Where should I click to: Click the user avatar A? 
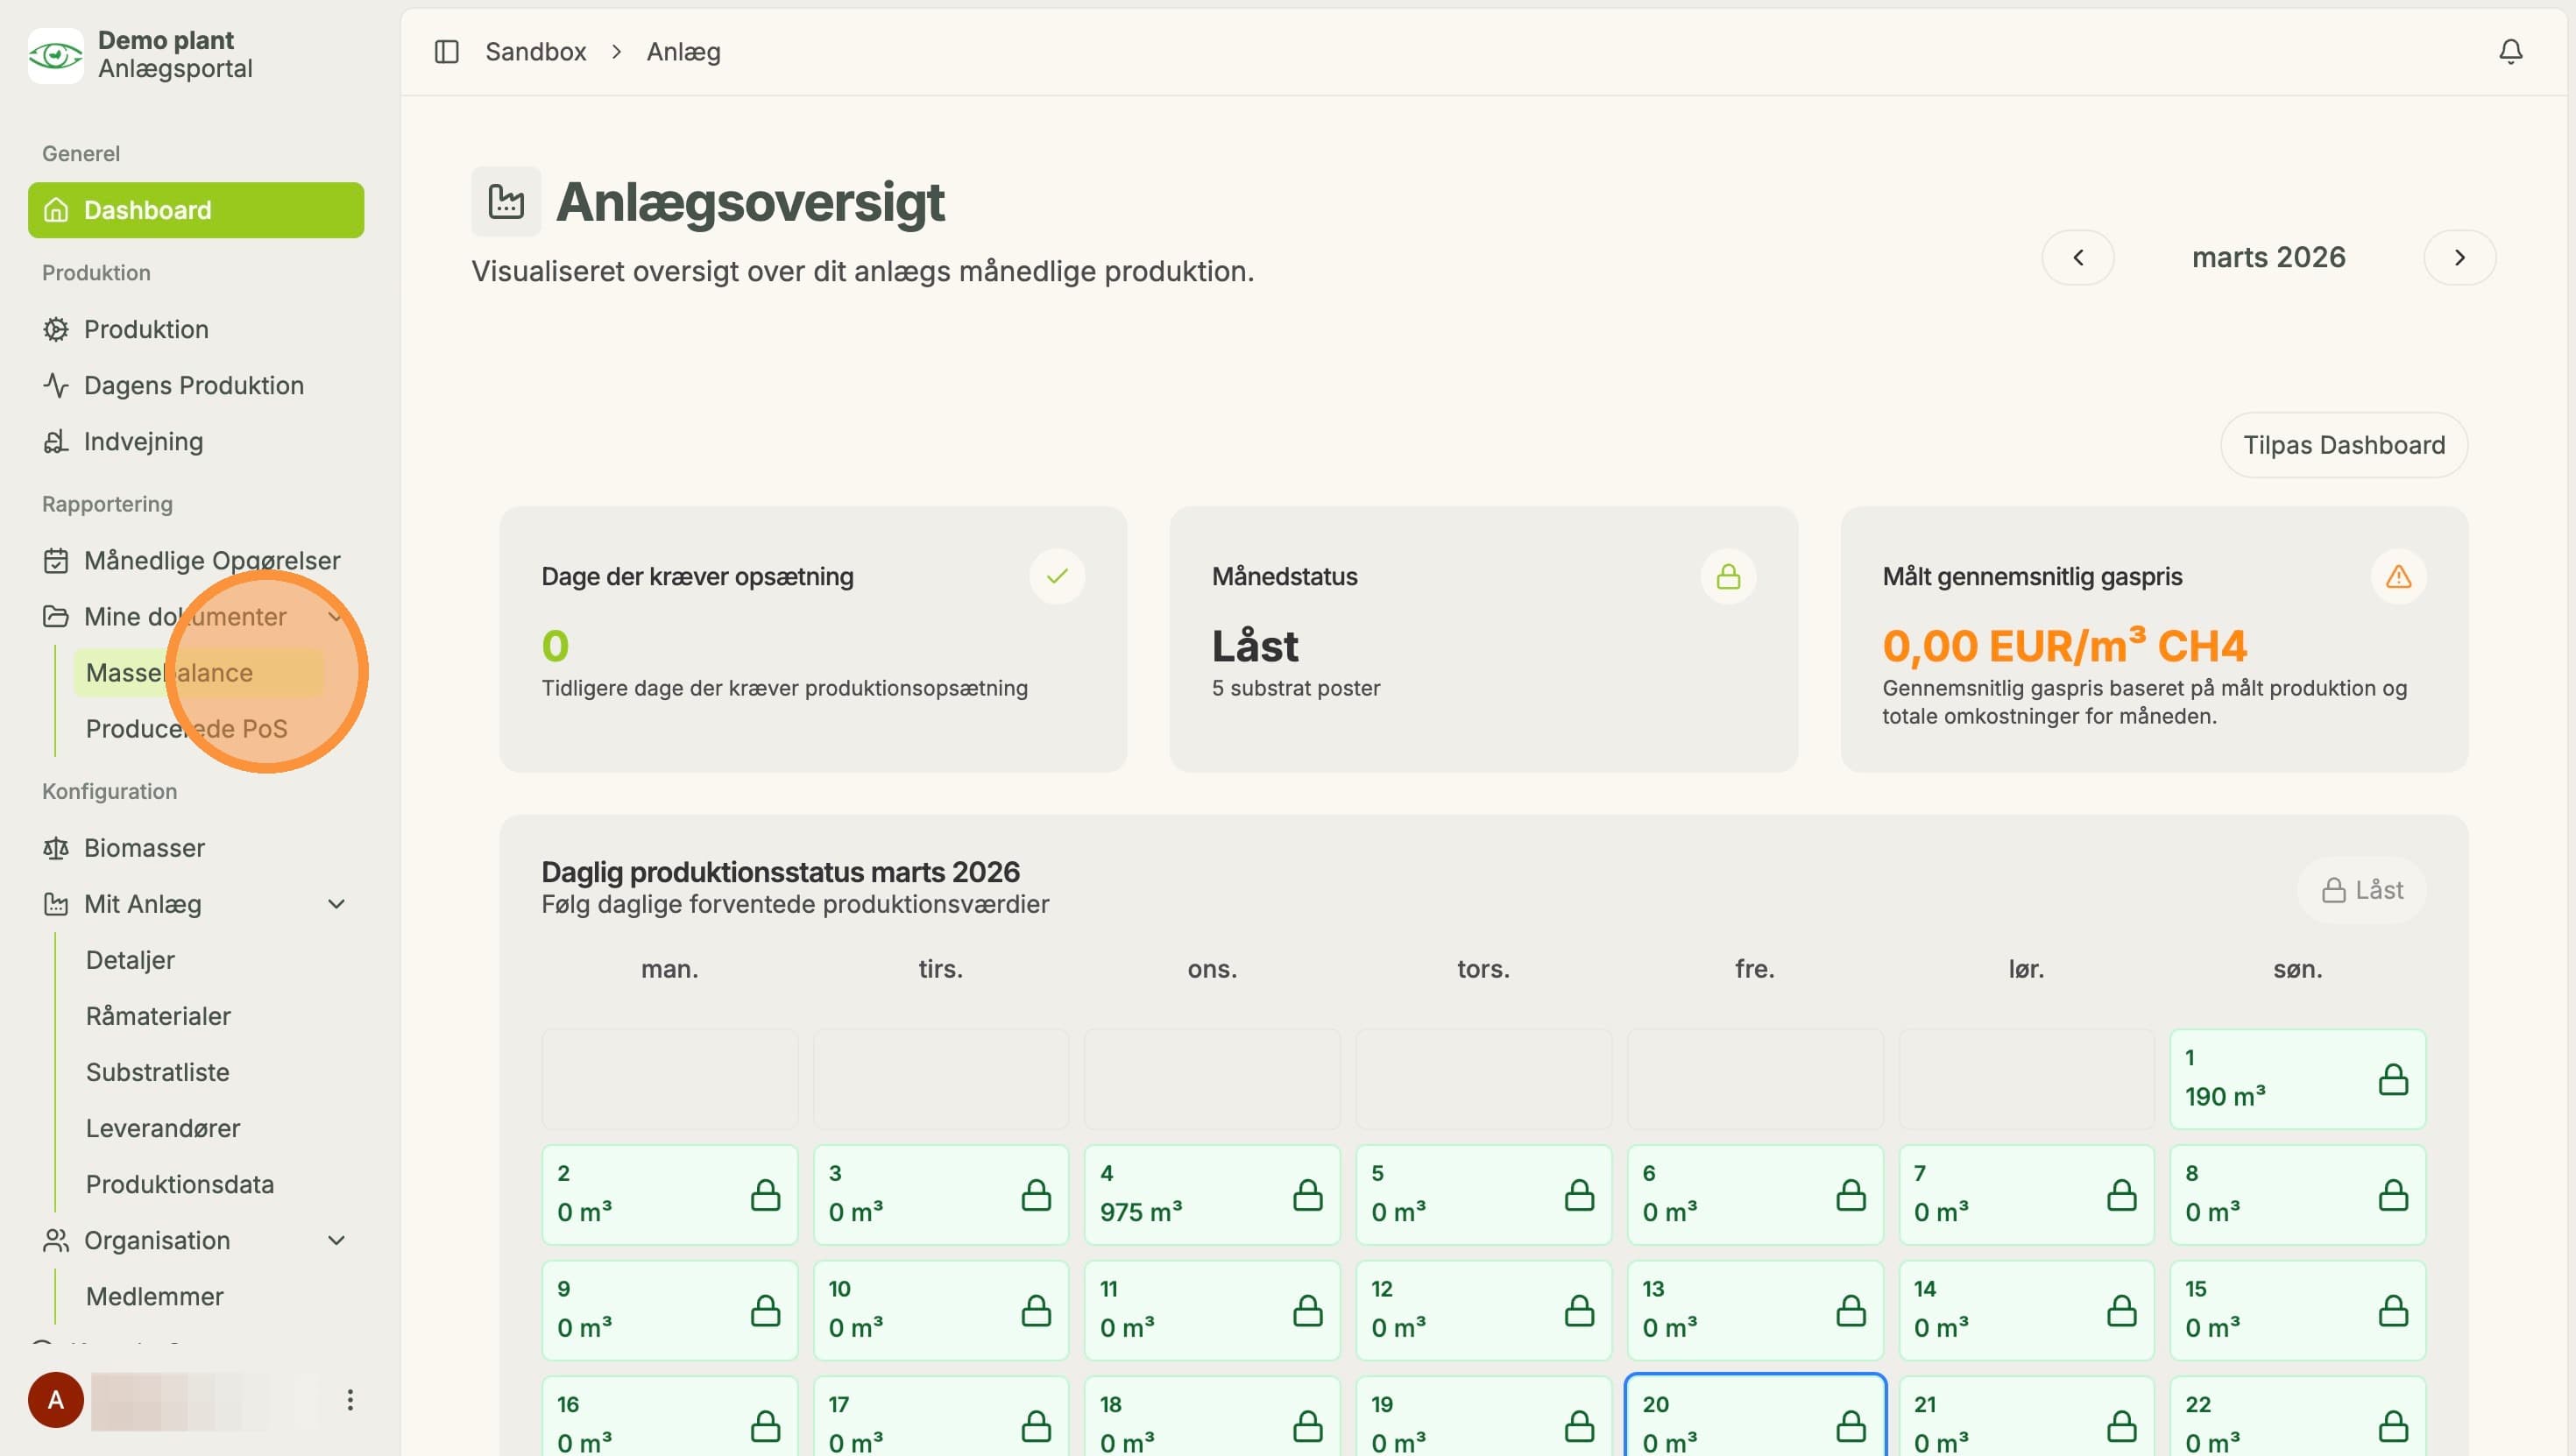[56, 1399]
